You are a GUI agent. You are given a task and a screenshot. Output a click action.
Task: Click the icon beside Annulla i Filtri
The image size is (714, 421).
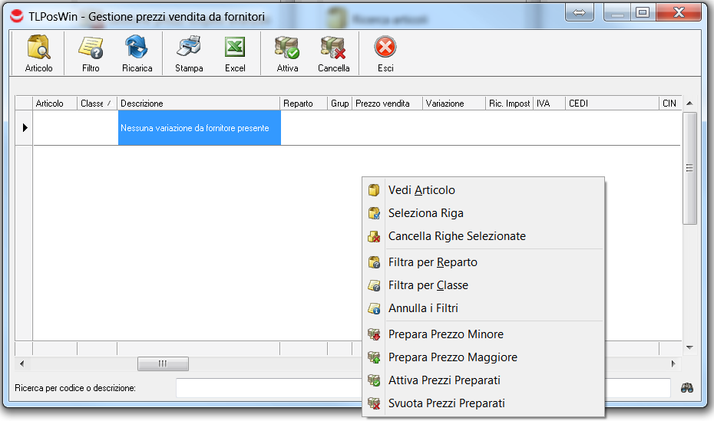[x=374, y=308]
